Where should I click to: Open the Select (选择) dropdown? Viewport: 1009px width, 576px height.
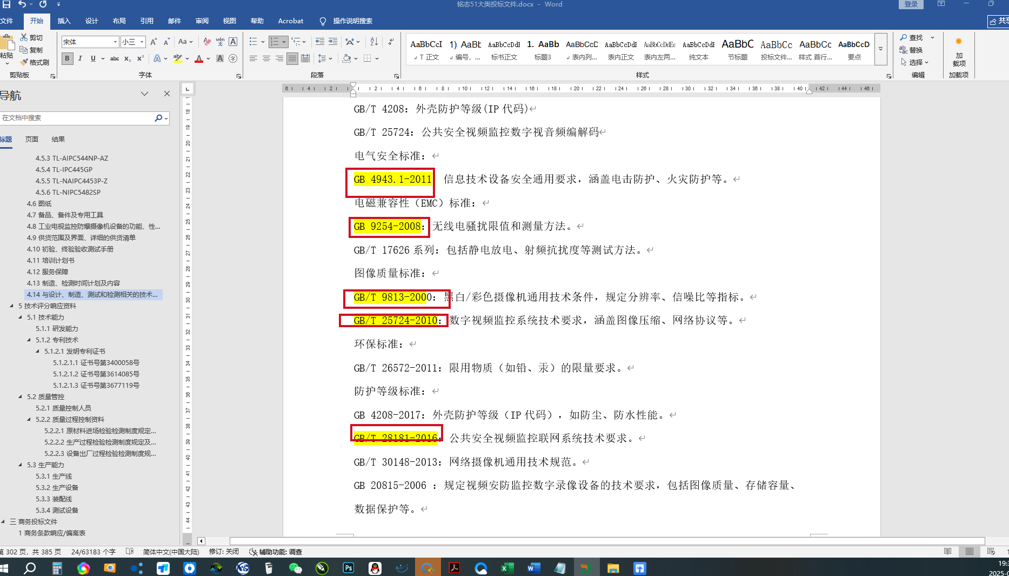(914, 62)
